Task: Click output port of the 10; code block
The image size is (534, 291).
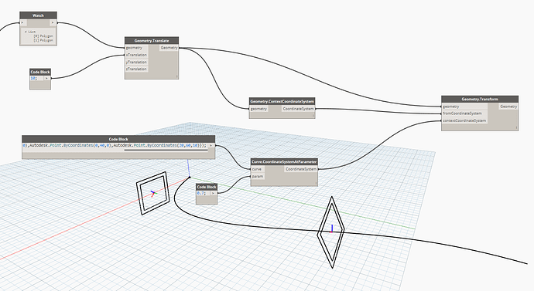Action: point(47,79)
